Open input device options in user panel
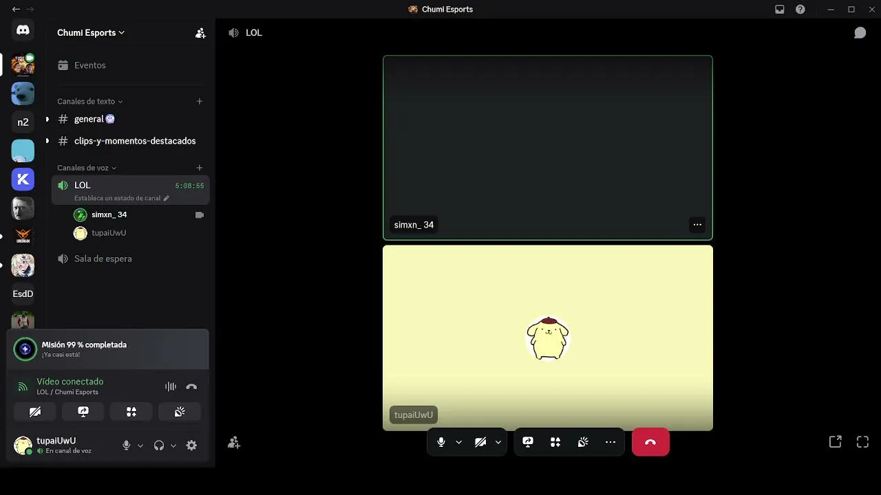Viewport: 881px width, 495px height. click(x=140, y=445)
